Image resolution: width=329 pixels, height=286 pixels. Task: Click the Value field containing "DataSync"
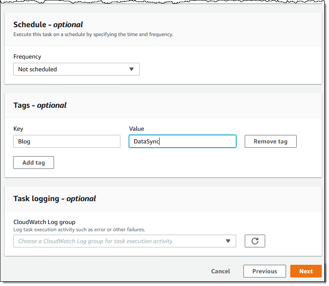click(182, 141)
